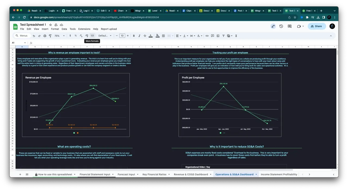Viewport: 348px width, 190px height.
Task: Collapse the toolbar with chevron
Action: pos(331,36)
